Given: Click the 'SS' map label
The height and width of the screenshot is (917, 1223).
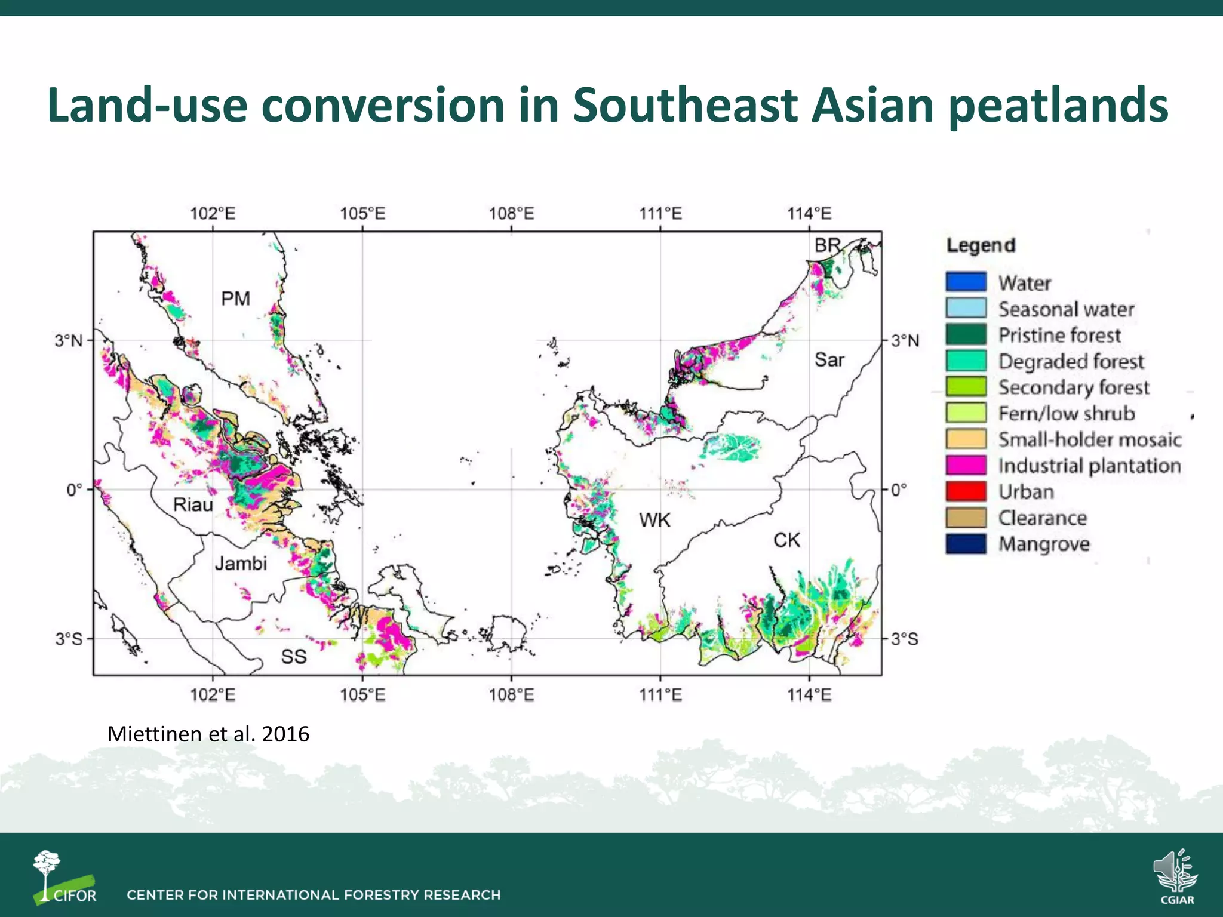Looking at the screenshot, I should click(x=293, y=657).
